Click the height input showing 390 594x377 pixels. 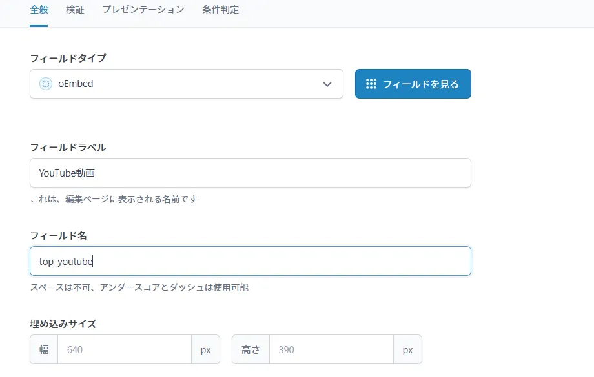pyautogui.click(x=331, y=350)
